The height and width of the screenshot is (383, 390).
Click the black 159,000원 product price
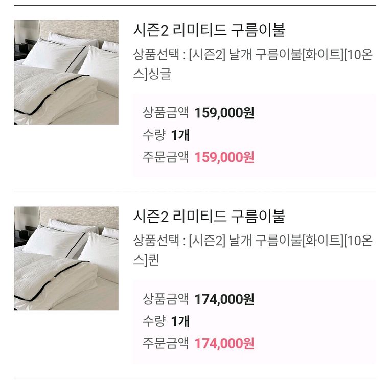pos(224,112)
